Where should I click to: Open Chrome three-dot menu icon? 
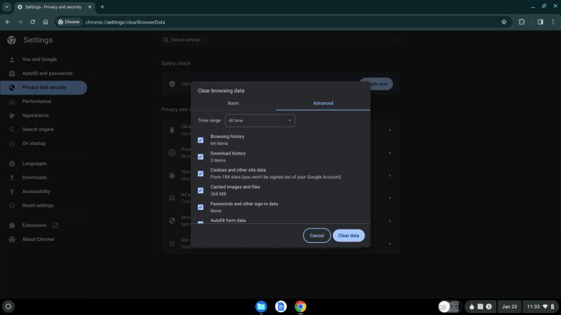552,22
